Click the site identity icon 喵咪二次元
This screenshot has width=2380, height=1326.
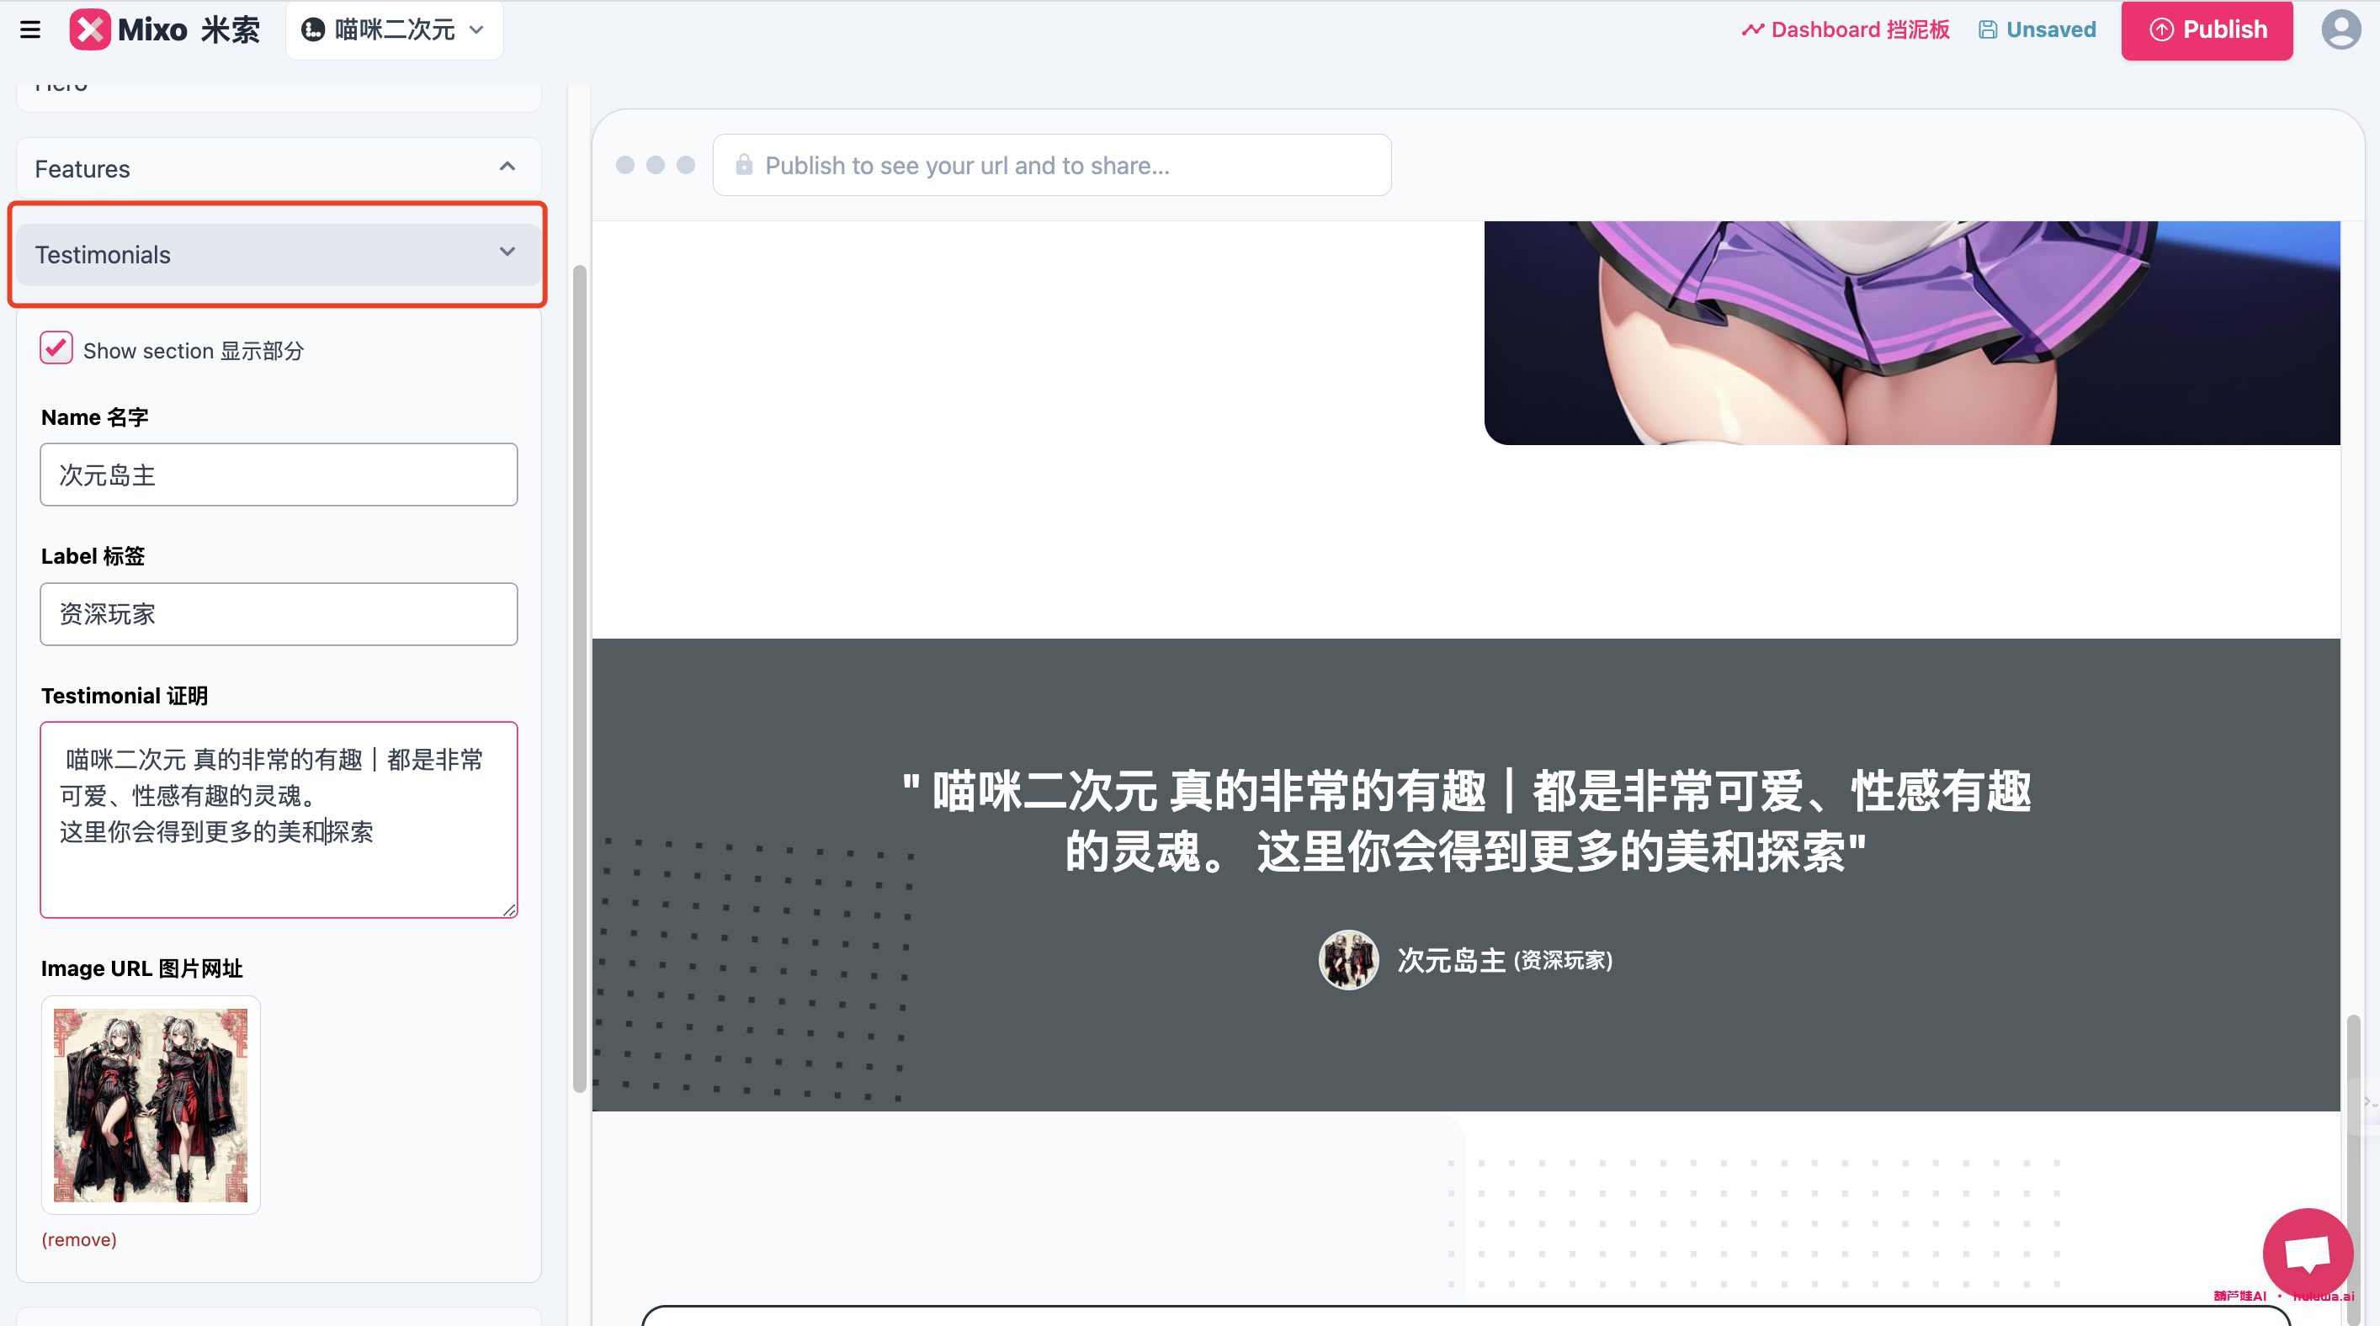[312, 29]
